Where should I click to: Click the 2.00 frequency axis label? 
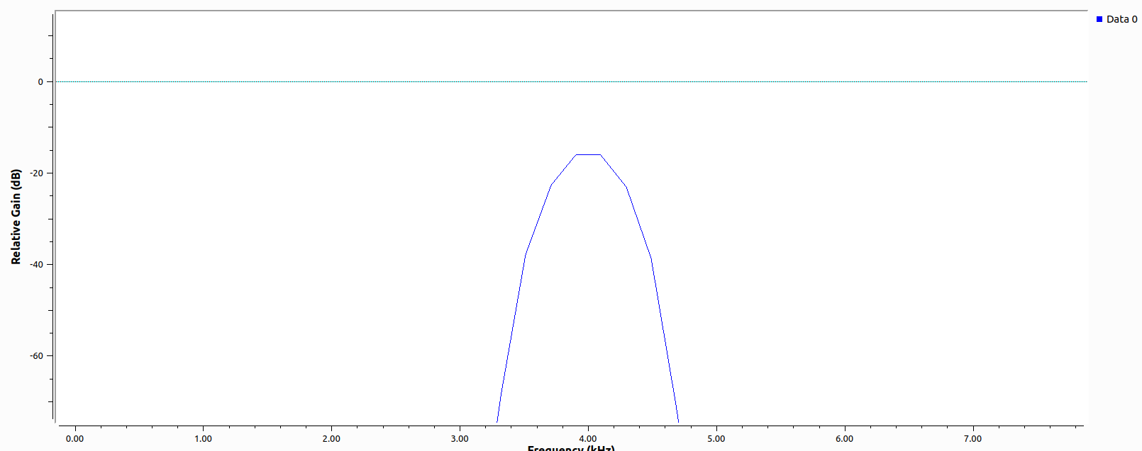331,439
